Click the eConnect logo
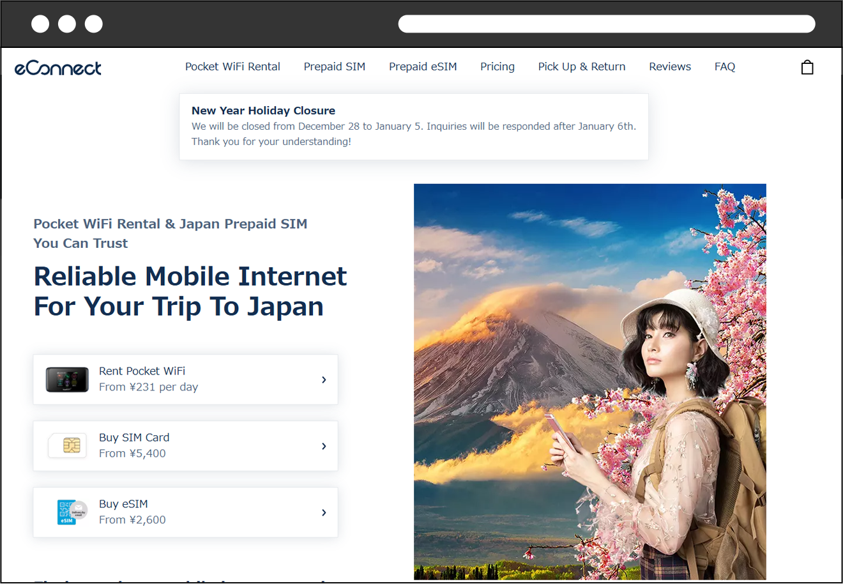The width and height of the screenshot is (843, 584). 57,68
